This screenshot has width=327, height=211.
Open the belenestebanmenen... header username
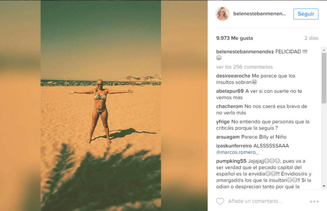point(260,14)
